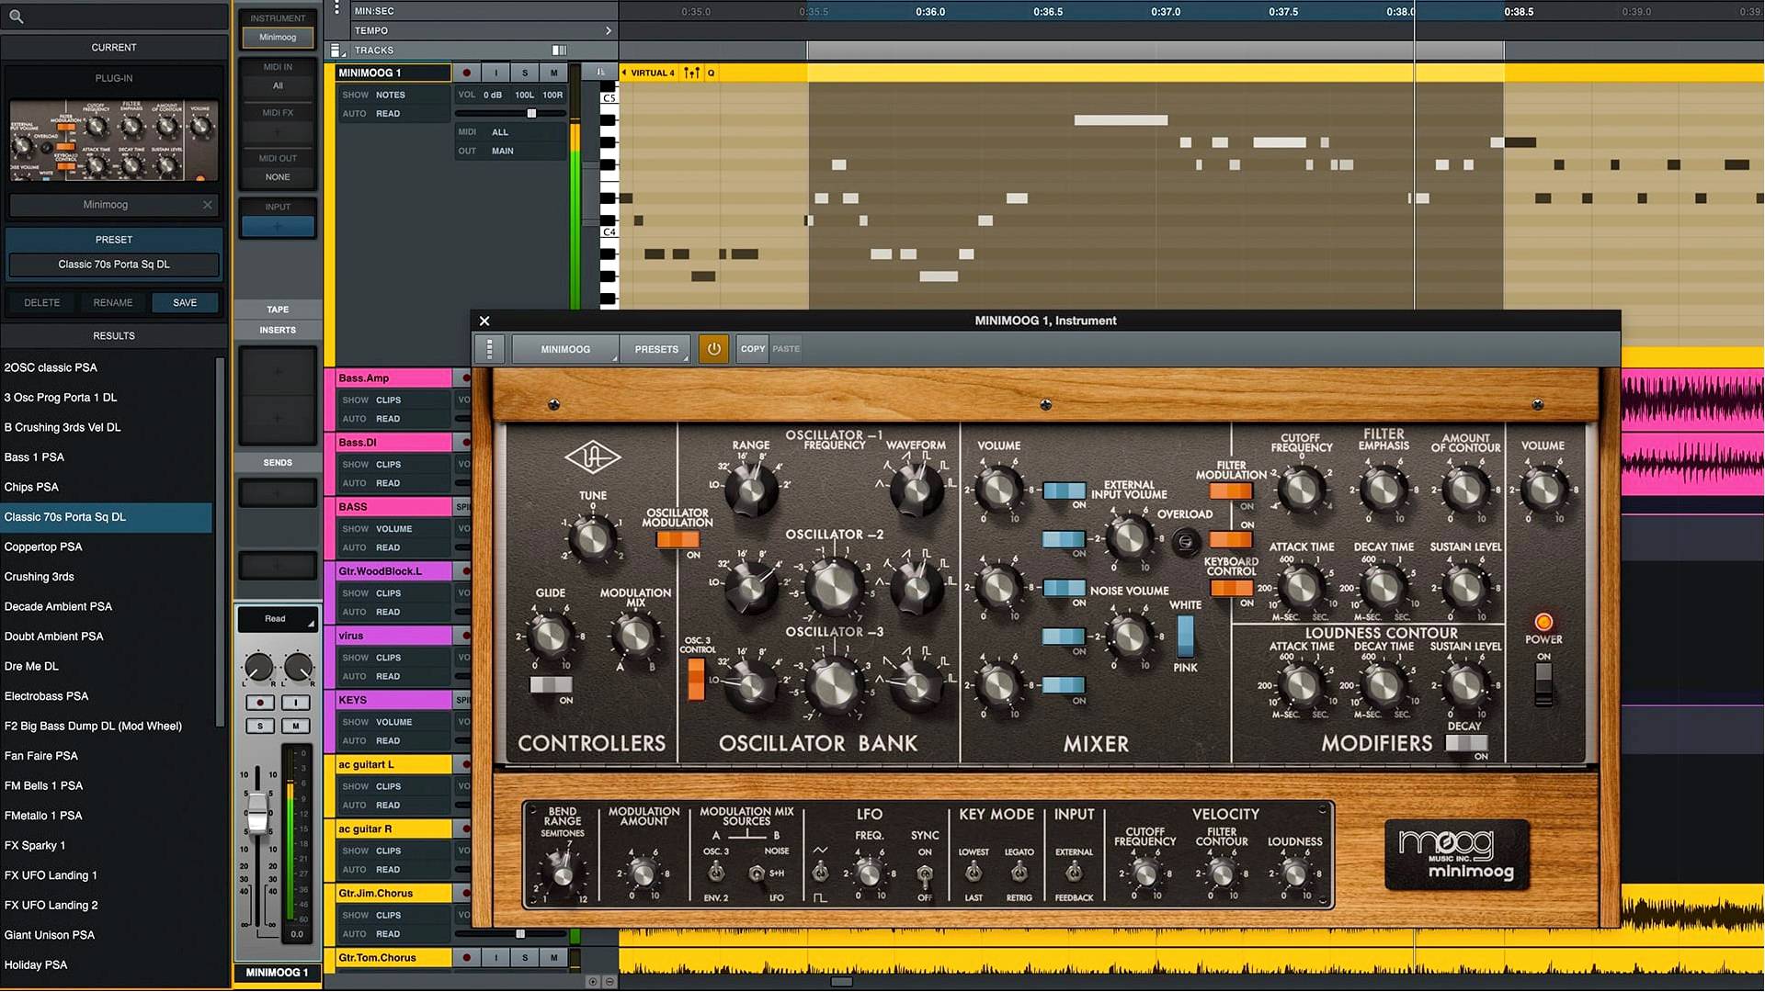Enable input monitoring on MINIMOOG 1
This screenshot has width=1765, height=992.
[x=495, y=72]
